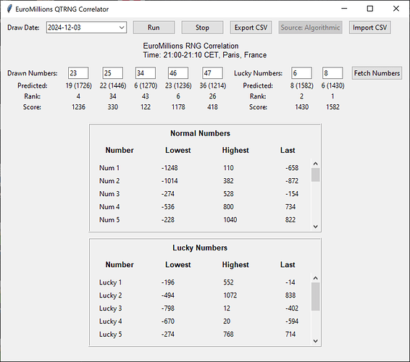
Task: Click the Normal Numbers scrollbar thumb
Action: click(x=315, y=175)
